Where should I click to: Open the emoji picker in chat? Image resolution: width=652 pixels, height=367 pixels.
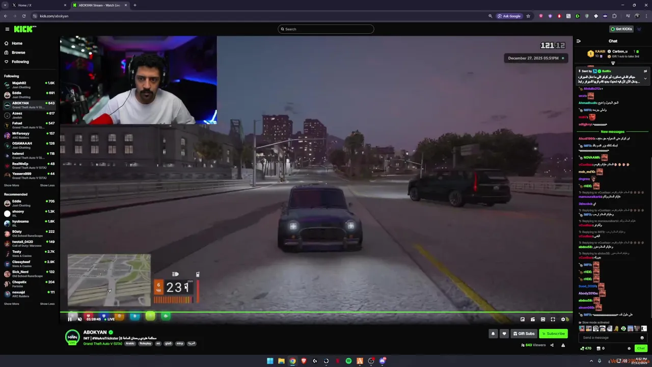(642, 337)
